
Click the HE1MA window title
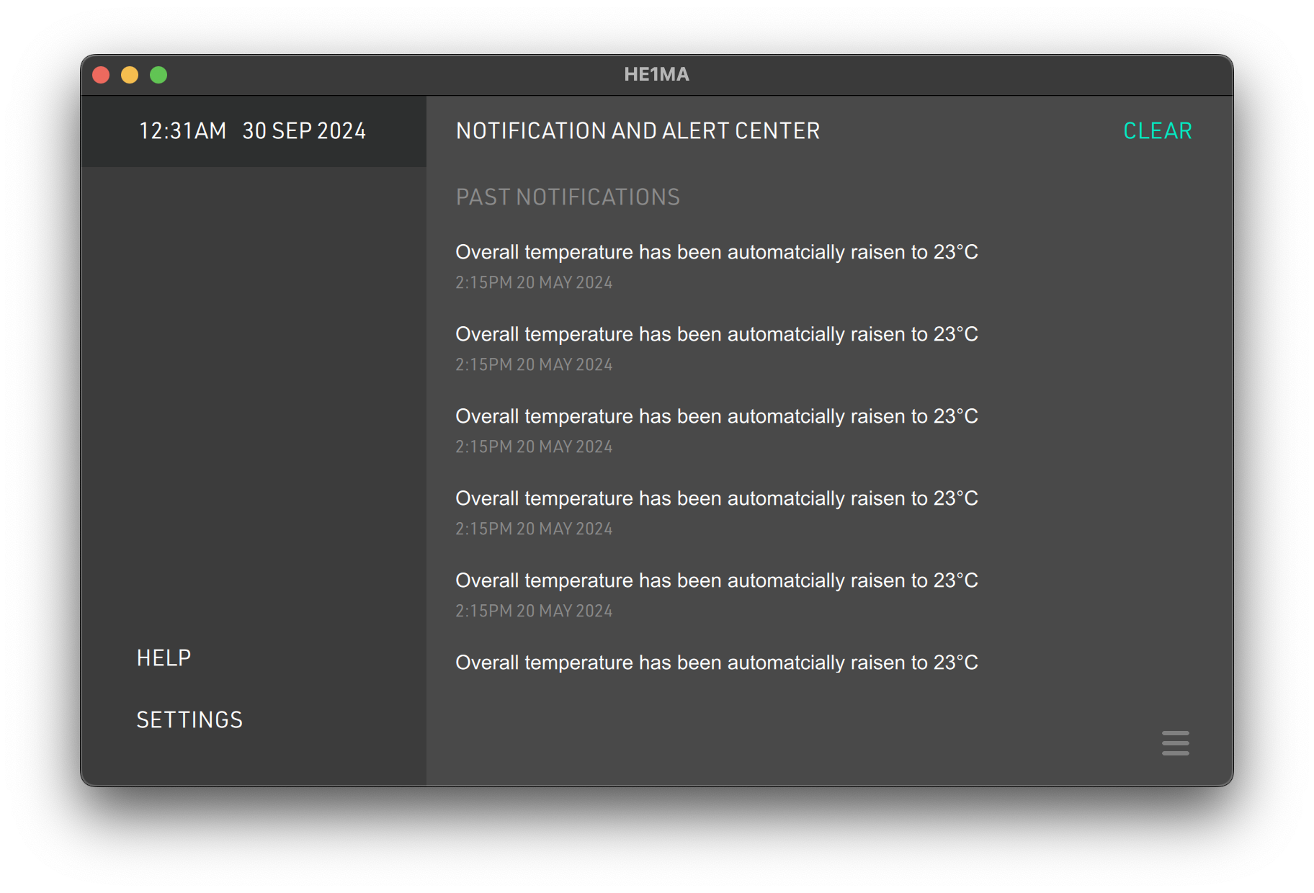656,74
